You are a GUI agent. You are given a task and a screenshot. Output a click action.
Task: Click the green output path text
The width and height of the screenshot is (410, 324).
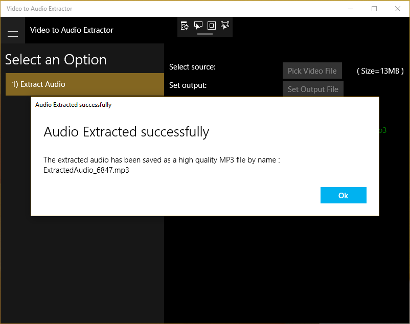pos(383,130)
